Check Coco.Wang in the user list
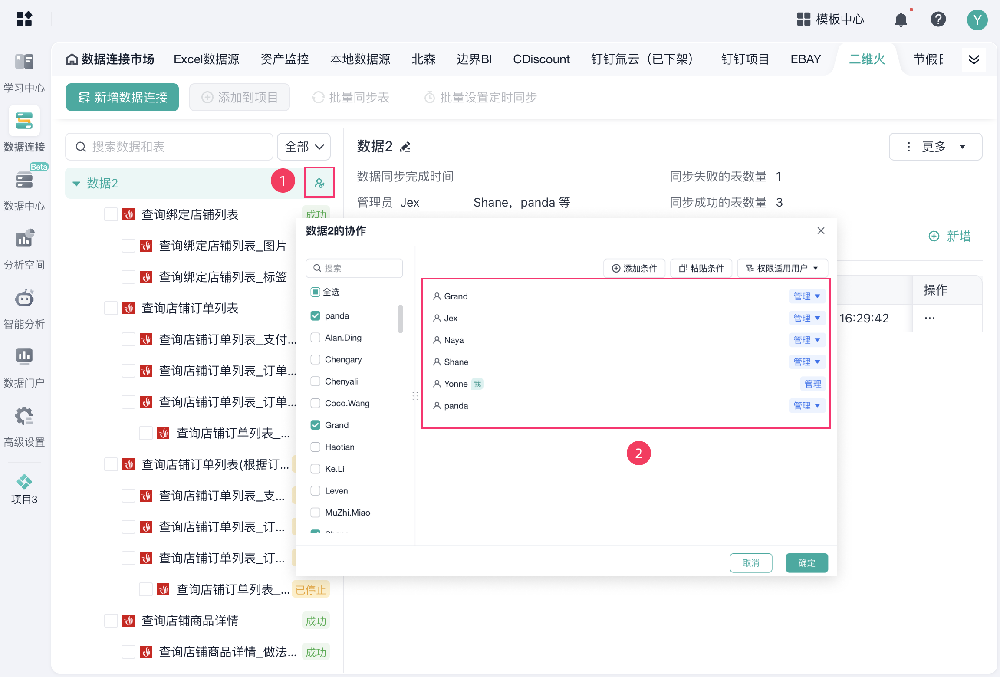The image size is (1000, 677). (316, 403)
